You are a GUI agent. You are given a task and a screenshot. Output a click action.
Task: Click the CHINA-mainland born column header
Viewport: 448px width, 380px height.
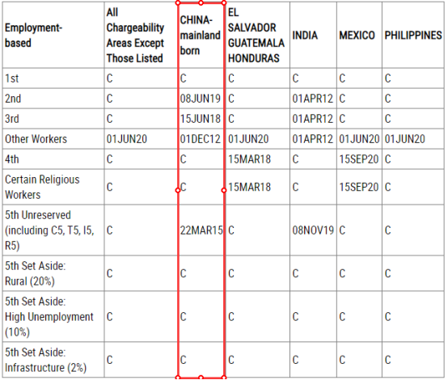(x=201, y=35)
